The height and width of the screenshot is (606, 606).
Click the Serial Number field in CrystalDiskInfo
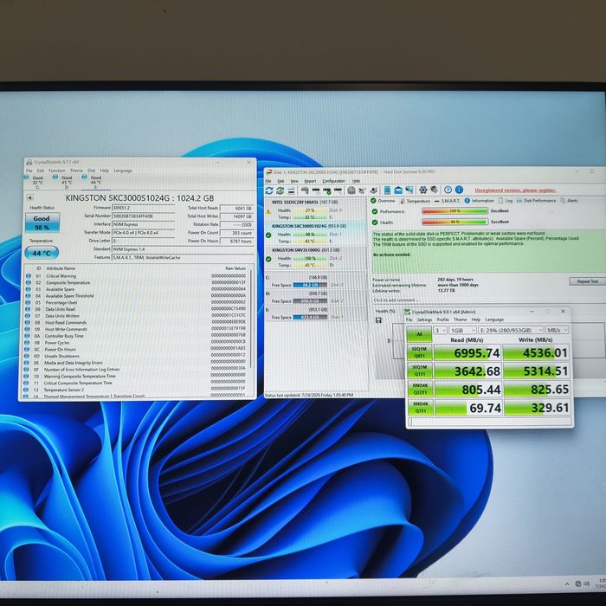(x=143, y=216)
